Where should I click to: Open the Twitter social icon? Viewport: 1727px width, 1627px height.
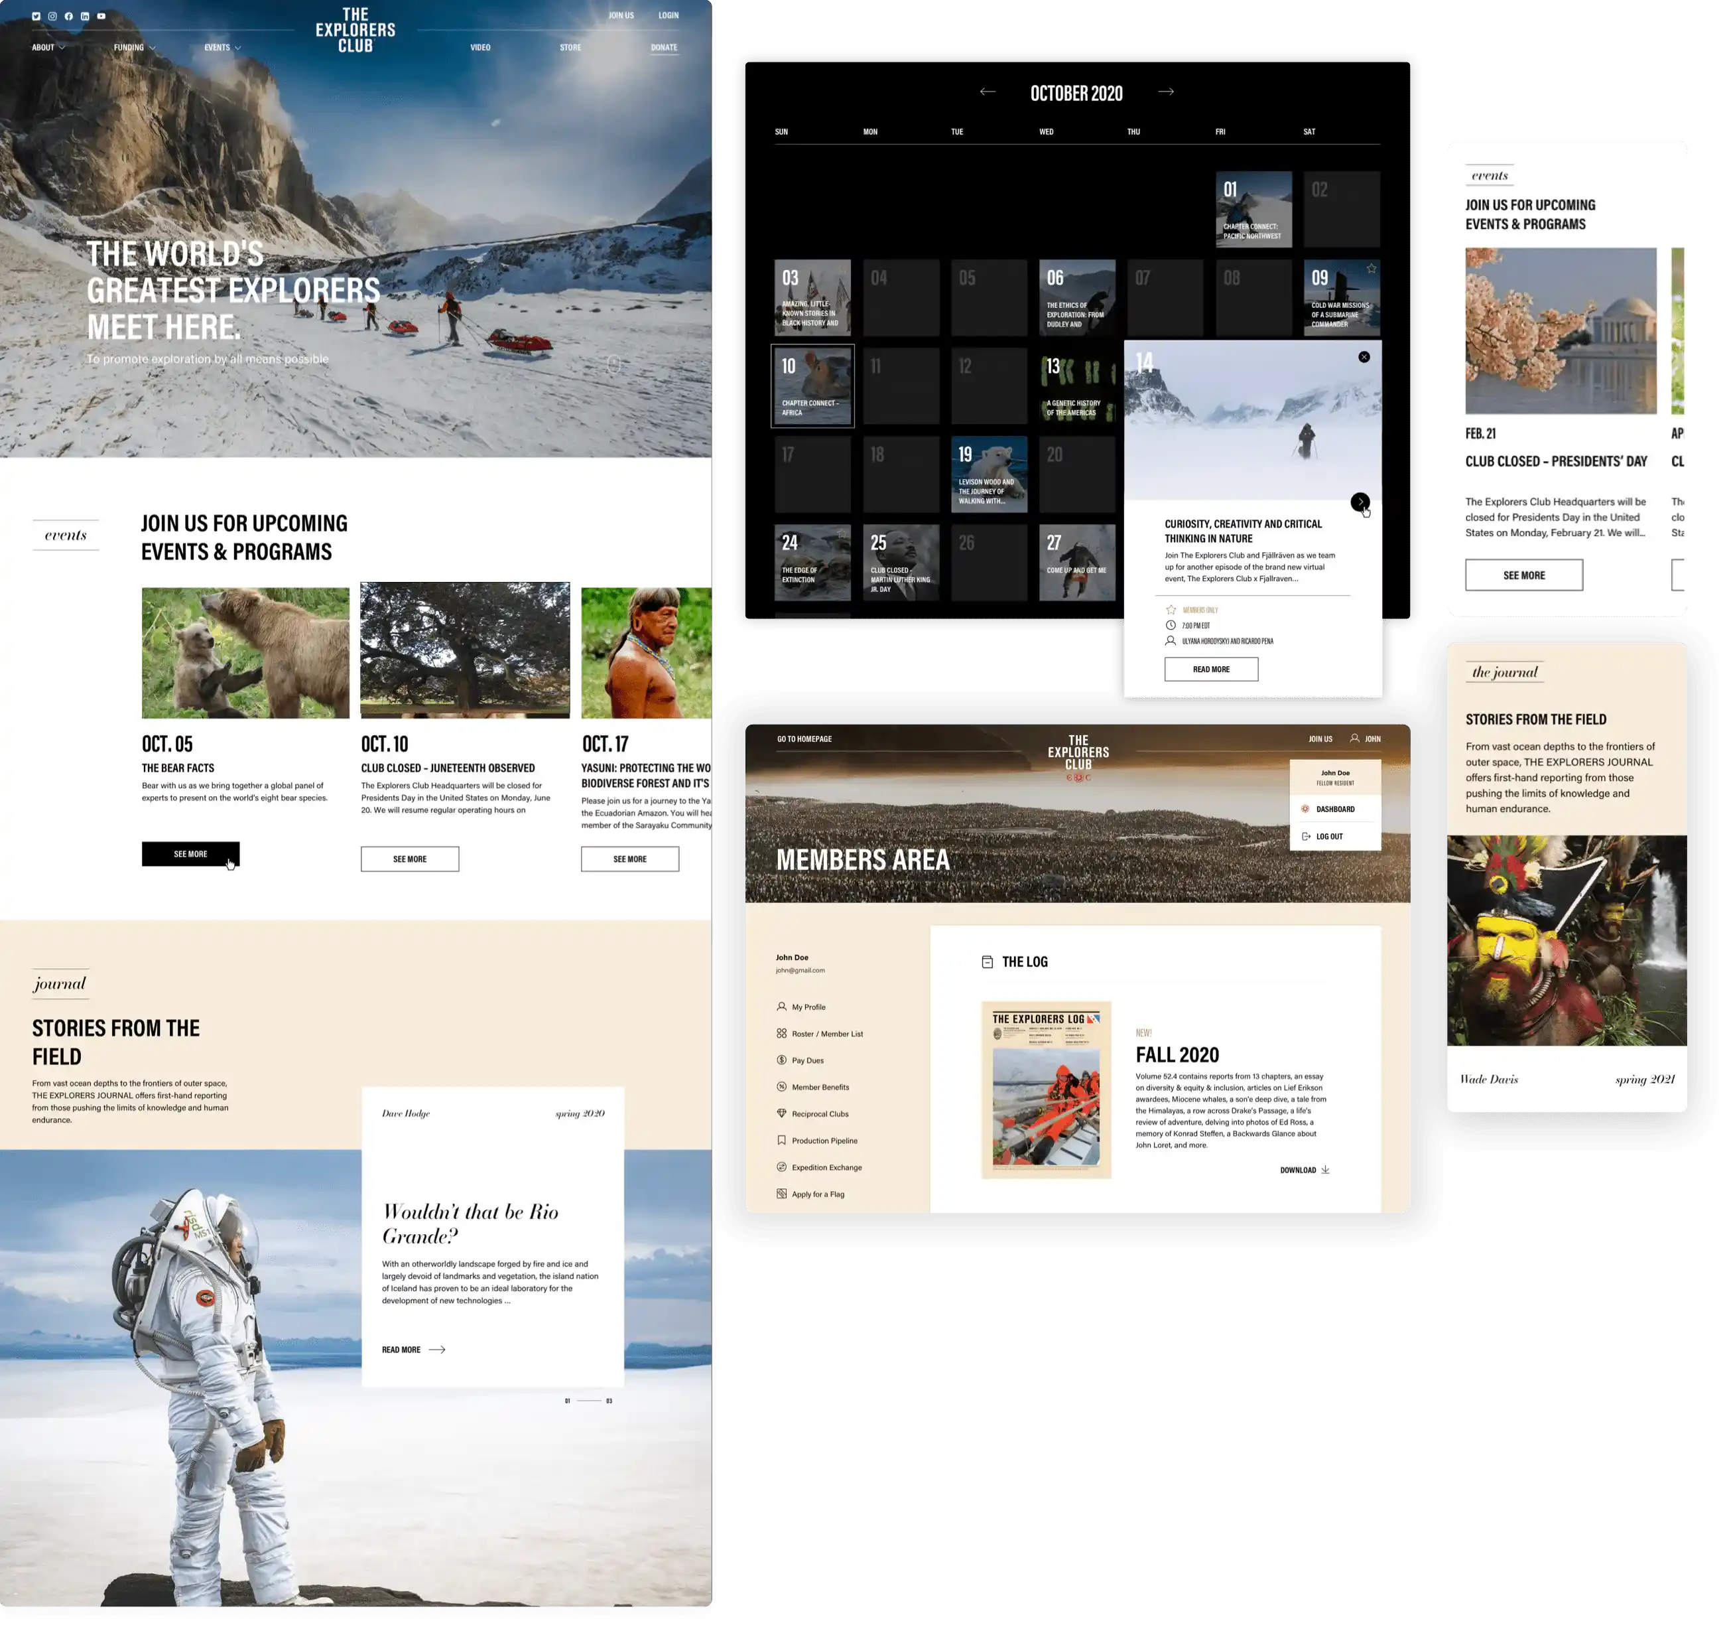coord(36,17)
